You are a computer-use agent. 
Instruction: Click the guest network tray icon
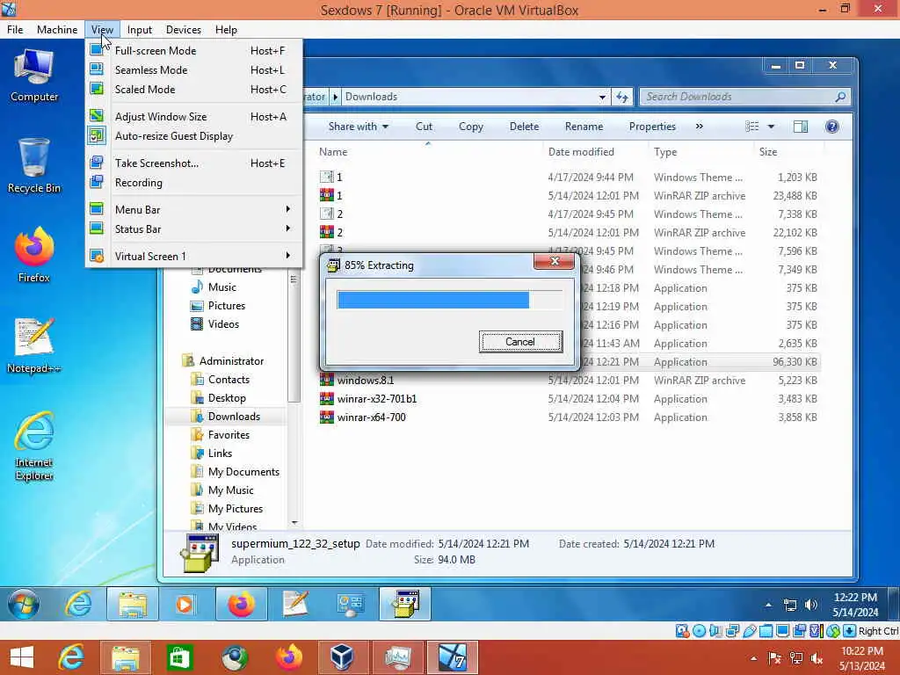(790, 605)
